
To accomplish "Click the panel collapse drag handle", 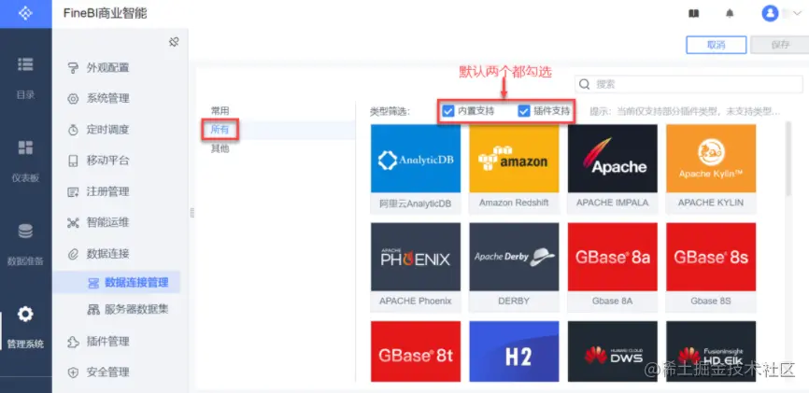I will coord(192,213).
